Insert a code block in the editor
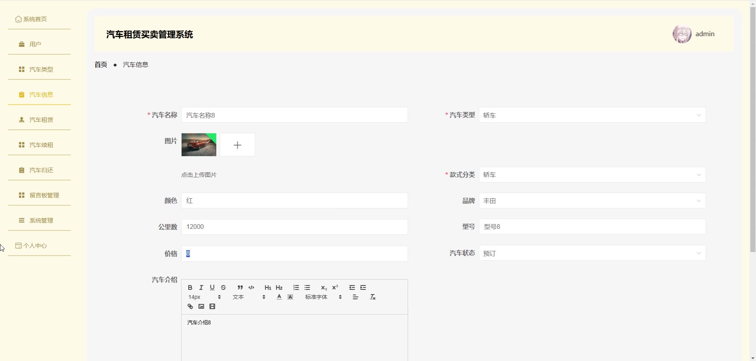 (x=251, y=287)
